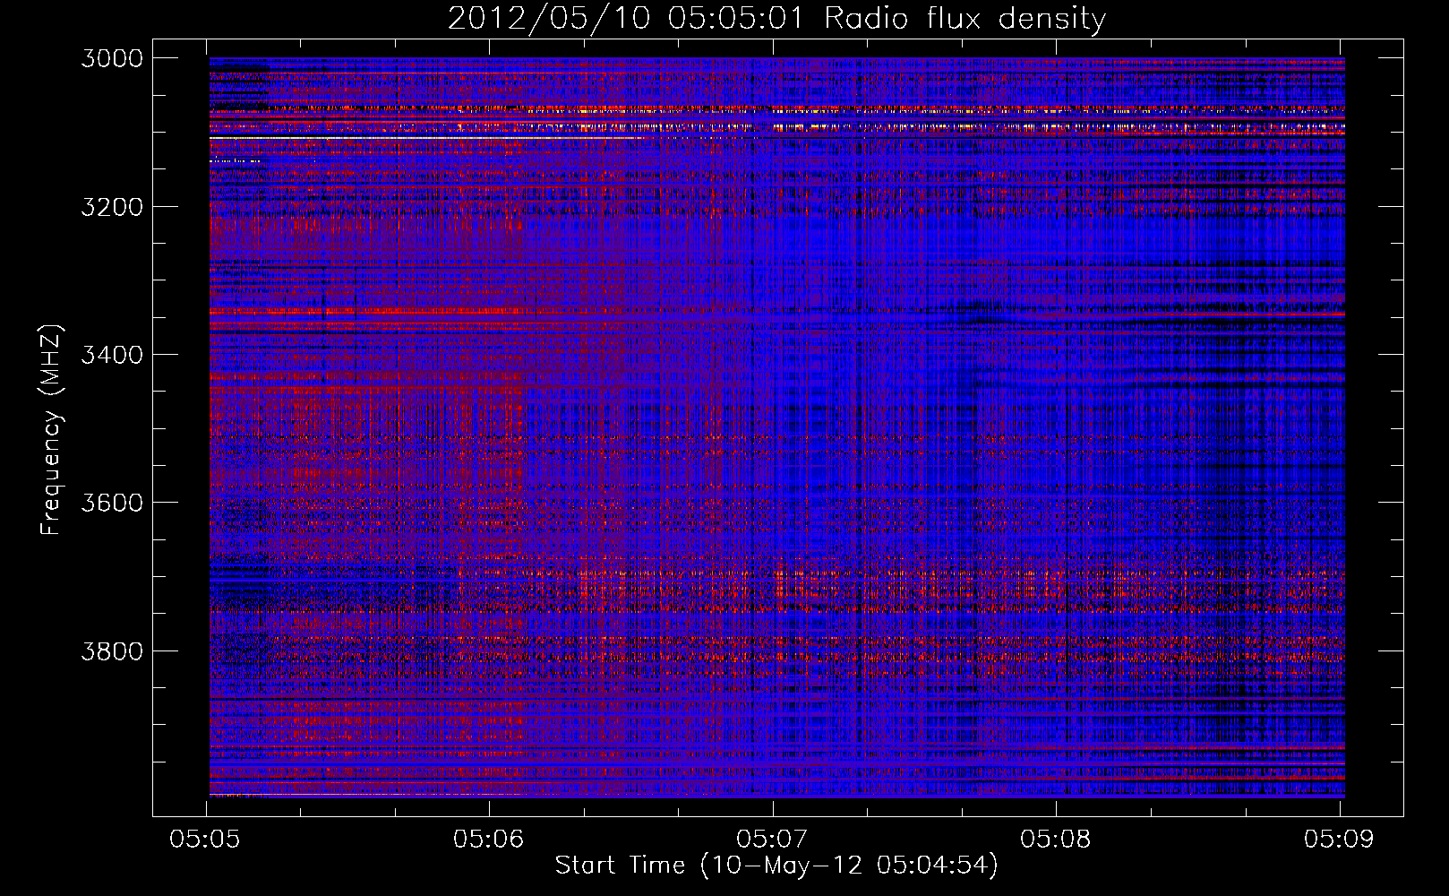This screenshot has height=896, width=1449.
Task: Click the 05:06 time axis label
Action: (488, 840)
